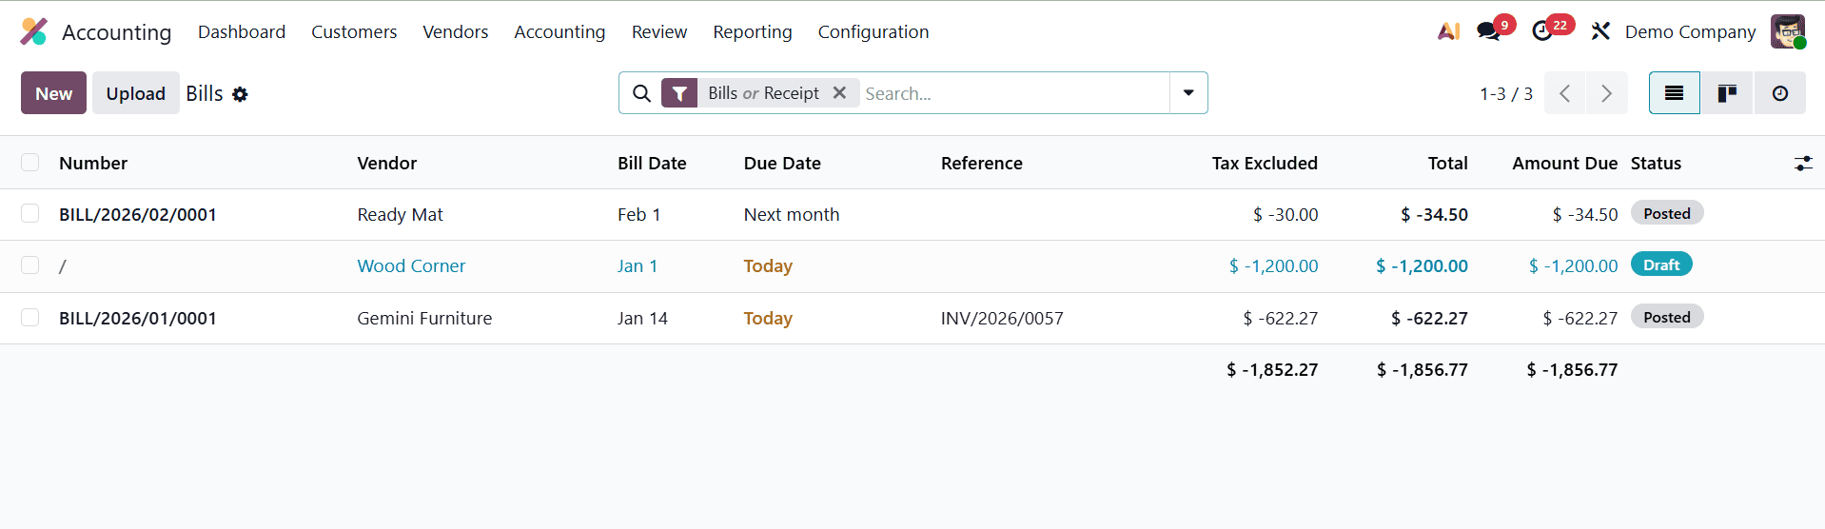Expand the search options dropdown arrow
Screen dimensions: 1825x529
point(1188,93)
